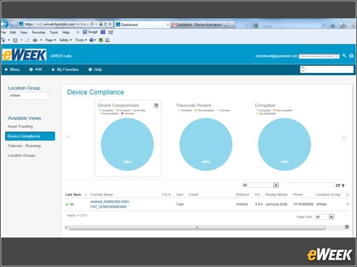Open the Page Size 50 dropdown

tap(324, 217)
